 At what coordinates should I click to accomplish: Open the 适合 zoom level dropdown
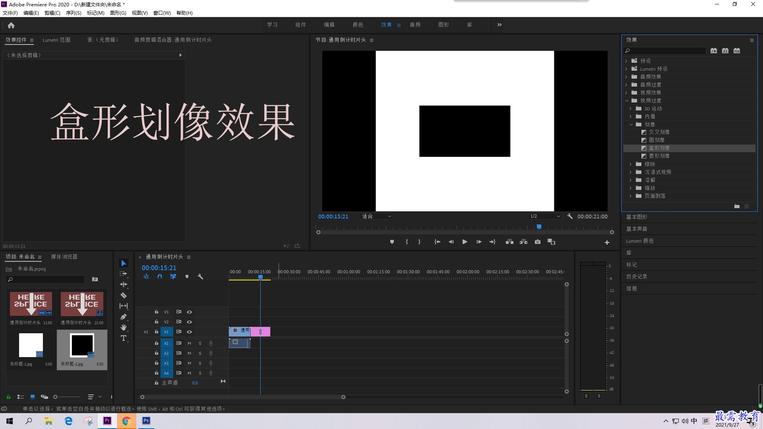[x=376, y=216]
